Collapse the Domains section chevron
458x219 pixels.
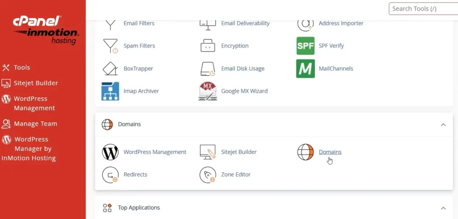click(x=443, y=125)
